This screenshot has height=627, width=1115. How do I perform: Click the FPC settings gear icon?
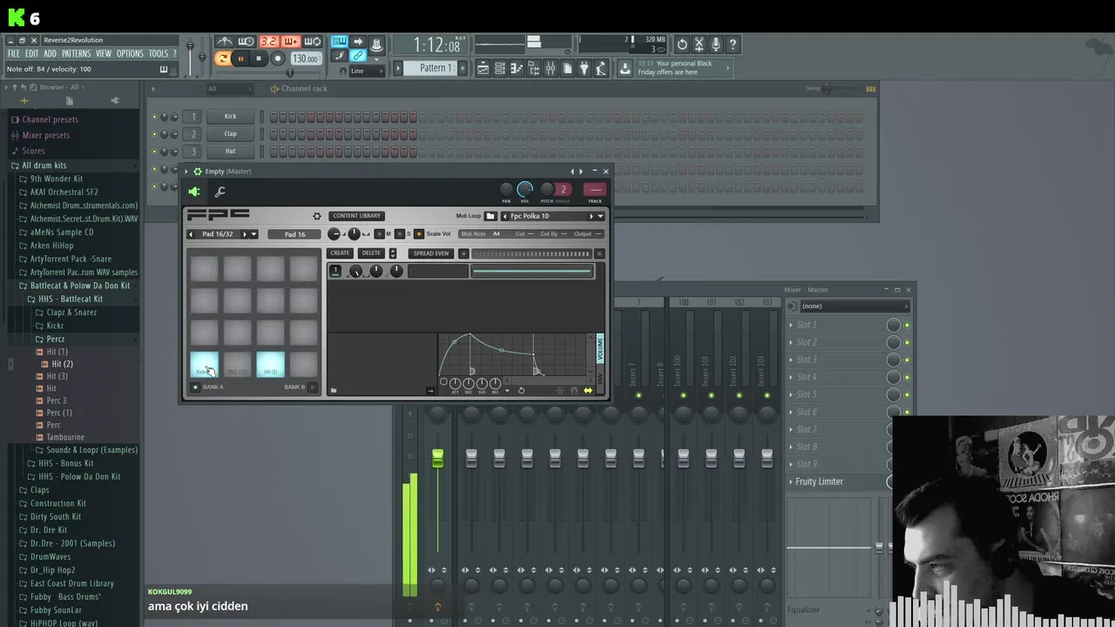pos(317,216)
